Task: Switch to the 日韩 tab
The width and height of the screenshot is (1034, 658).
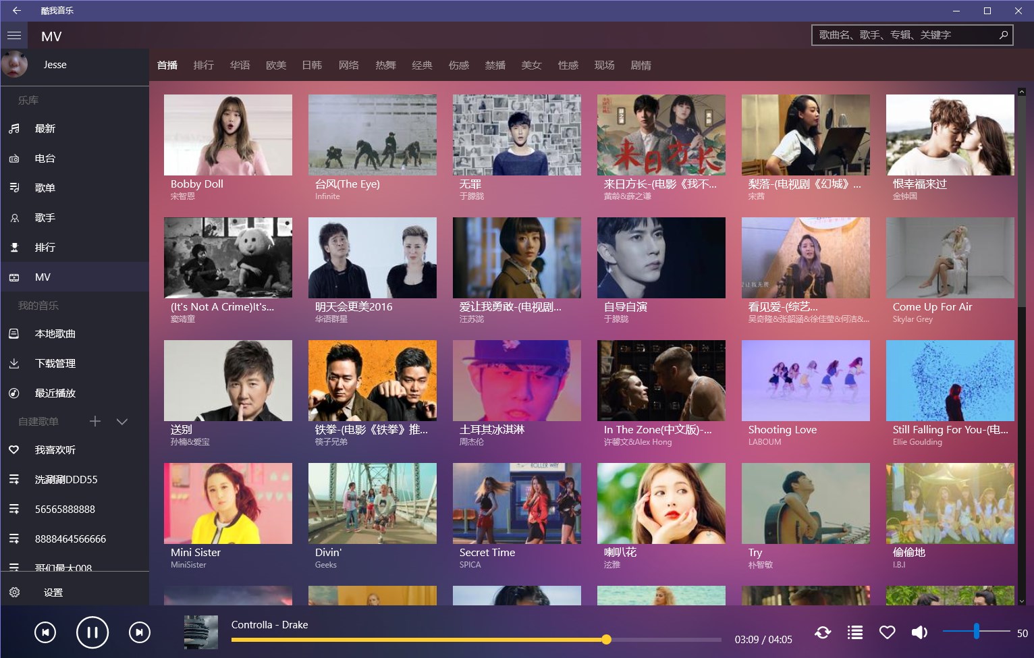Action: [x=312, y=65]
